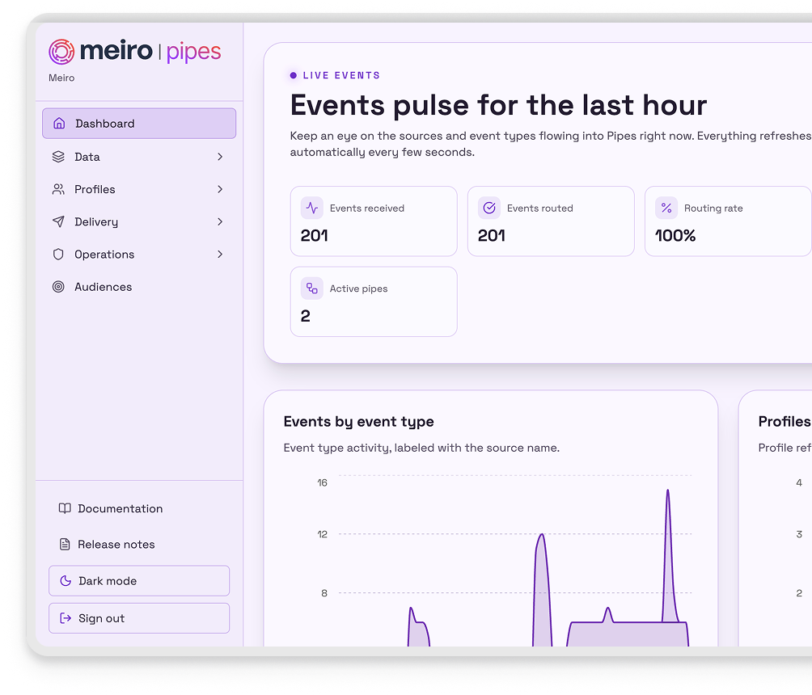The image size is (812, 695).
Task: Open Release notes
Action: pos(116,545)
